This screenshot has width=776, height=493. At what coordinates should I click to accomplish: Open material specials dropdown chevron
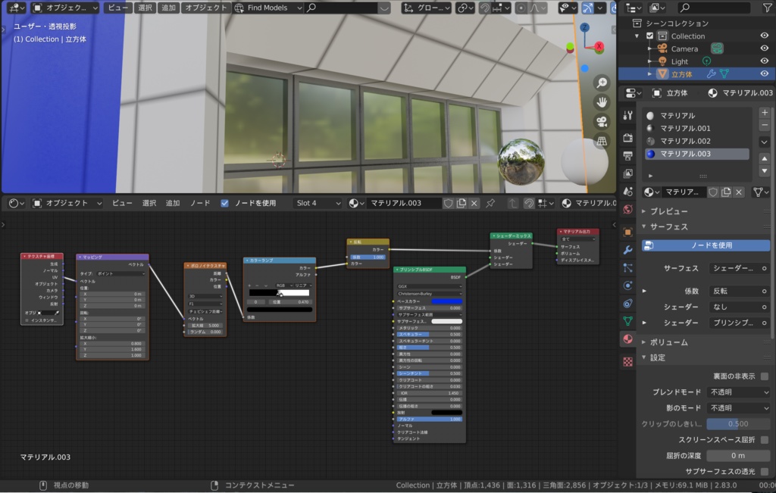click(x=764, y=142)
